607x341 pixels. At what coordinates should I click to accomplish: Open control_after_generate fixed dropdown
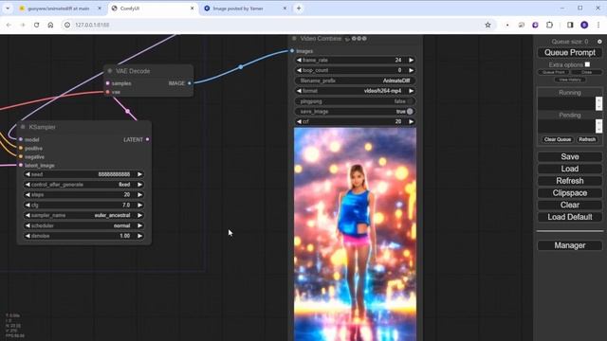[83, 185]
